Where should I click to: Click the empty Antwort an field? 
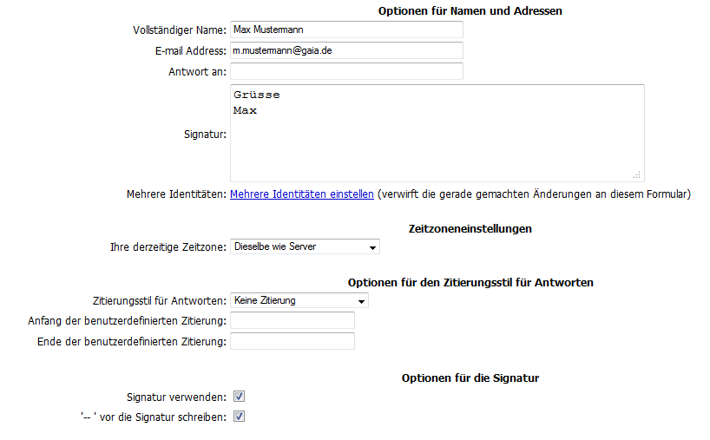347,71
